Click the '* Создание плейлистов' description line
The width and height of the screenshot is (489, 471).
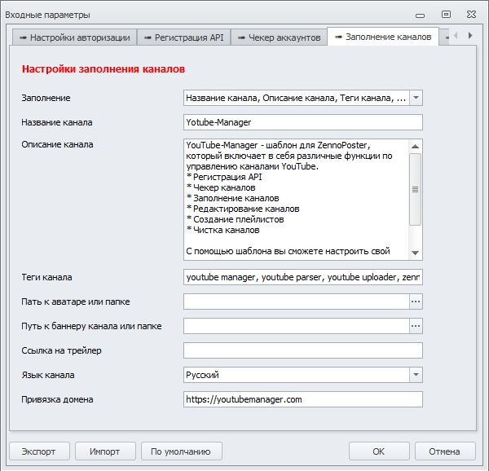236,219
